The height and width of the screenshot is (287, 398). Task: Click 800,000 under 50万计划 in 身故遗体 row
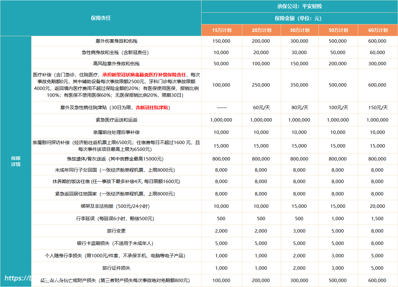(x=338, y=159)
